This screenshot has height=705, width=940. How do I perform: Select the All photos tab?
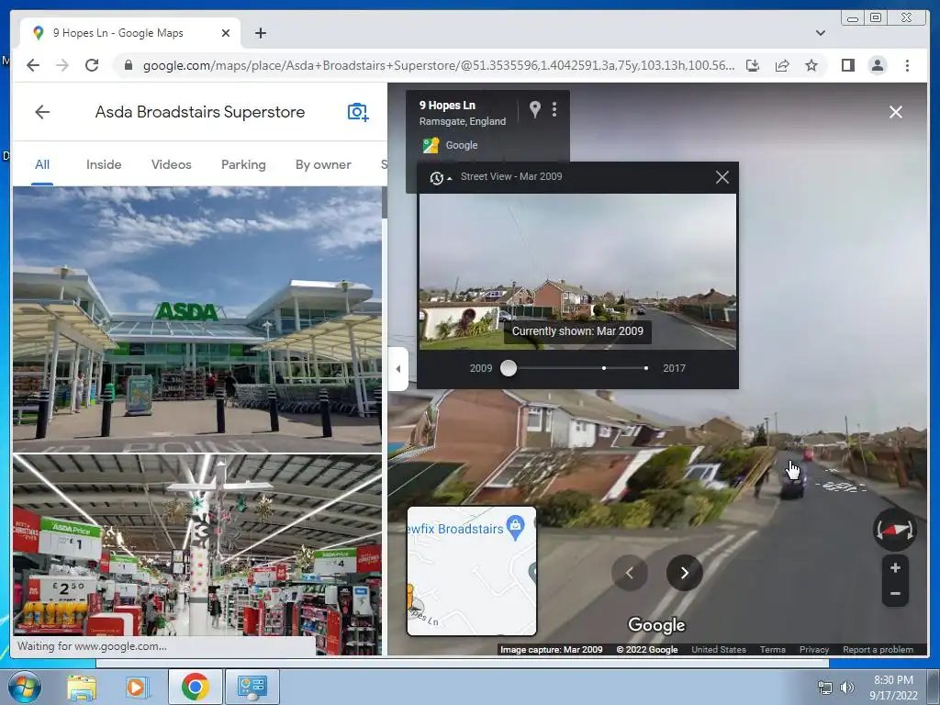coord(42,164)
